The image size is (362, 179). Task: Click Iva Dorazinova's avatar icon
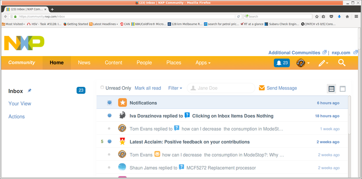pyautogui.click(x=122, y=115)
